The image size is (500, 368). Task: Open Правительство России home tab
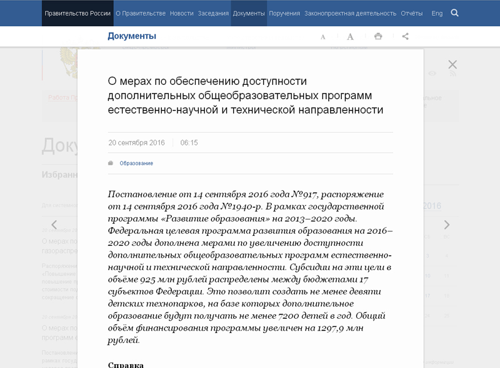coord(77,13)
